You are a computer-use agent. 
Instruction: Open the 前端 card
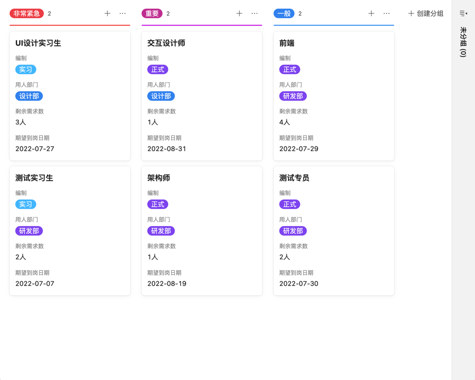[333, 95]
